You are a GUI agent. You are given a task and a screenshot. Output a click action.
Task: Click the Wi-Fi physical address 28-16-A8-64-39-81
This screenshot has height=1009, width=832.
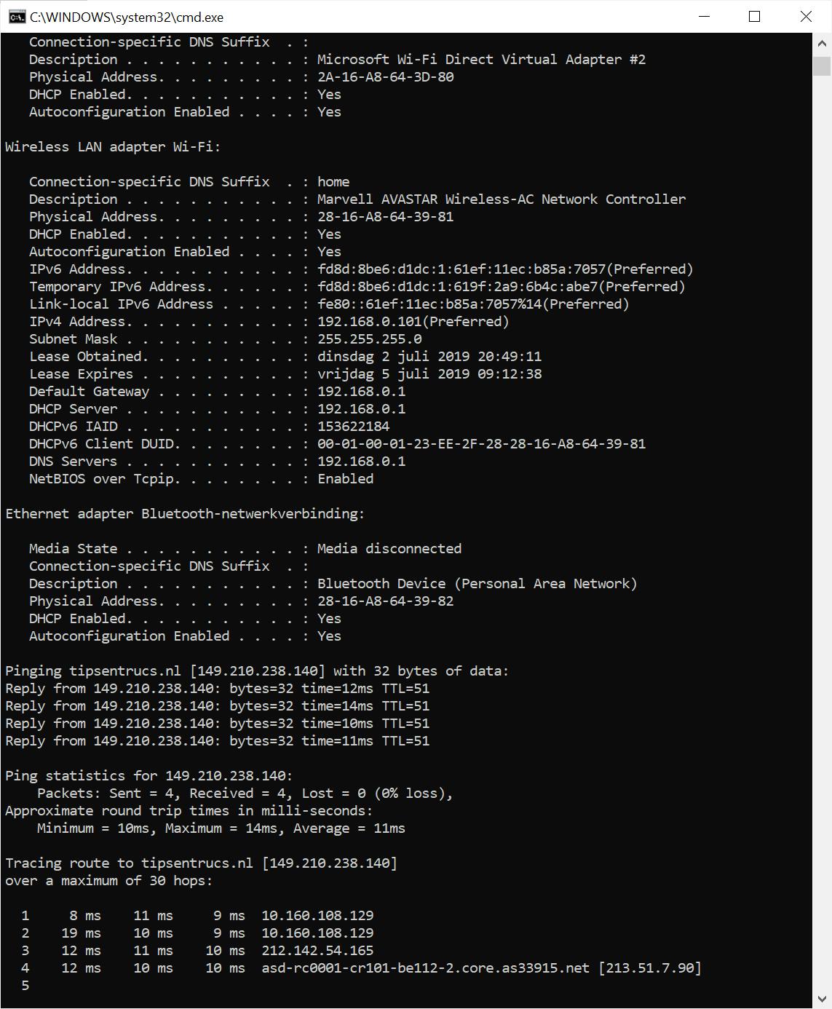[x=385, y=217]
